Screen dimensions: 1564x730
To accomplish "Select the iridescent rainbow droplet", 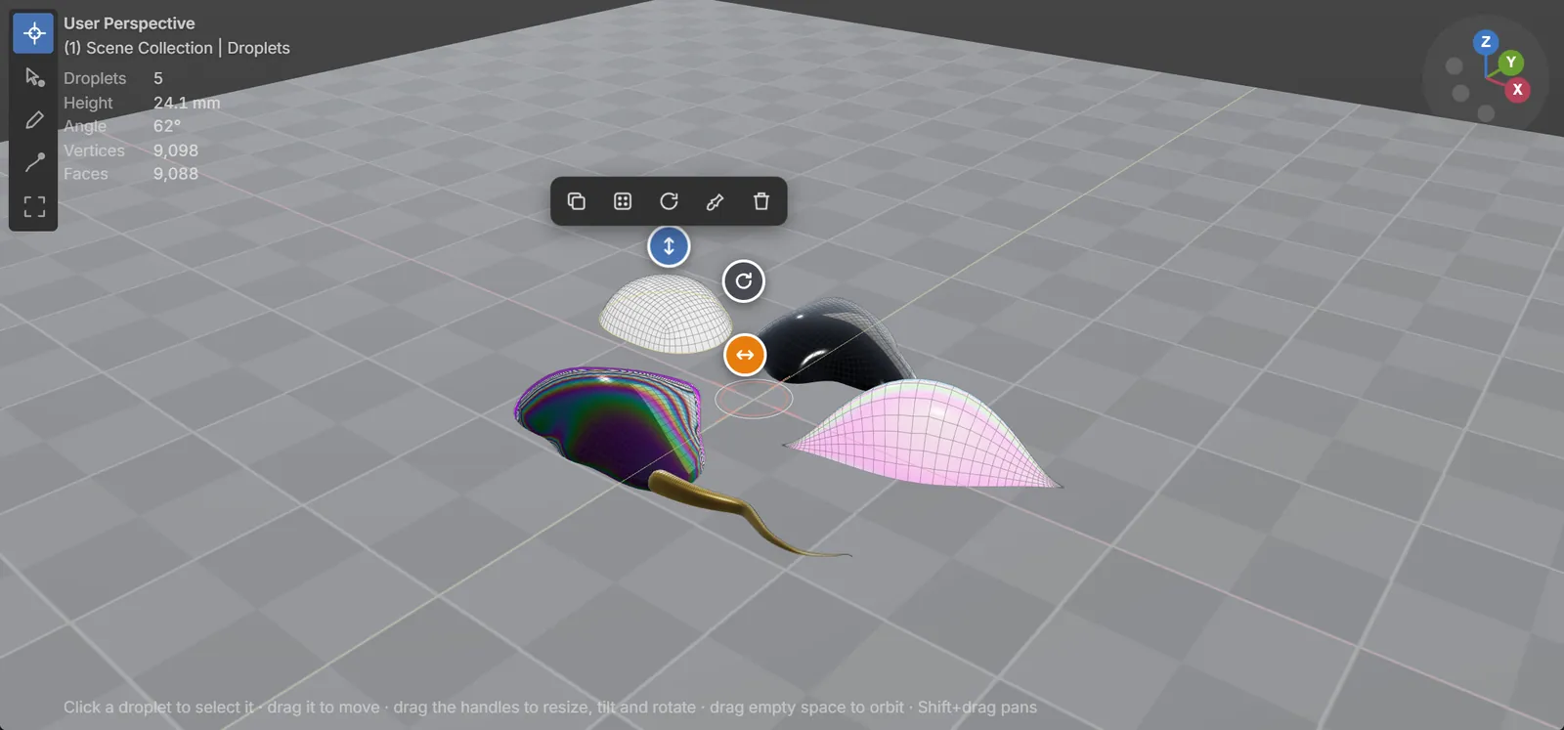I will coord(611,423).
